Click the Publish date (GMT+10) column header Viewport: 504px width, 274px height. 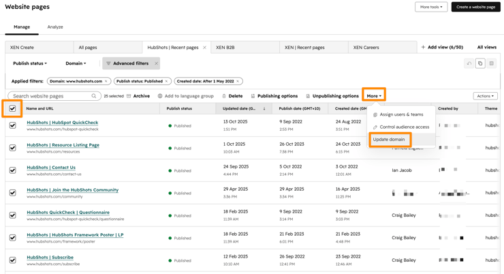tap(300, 108)
